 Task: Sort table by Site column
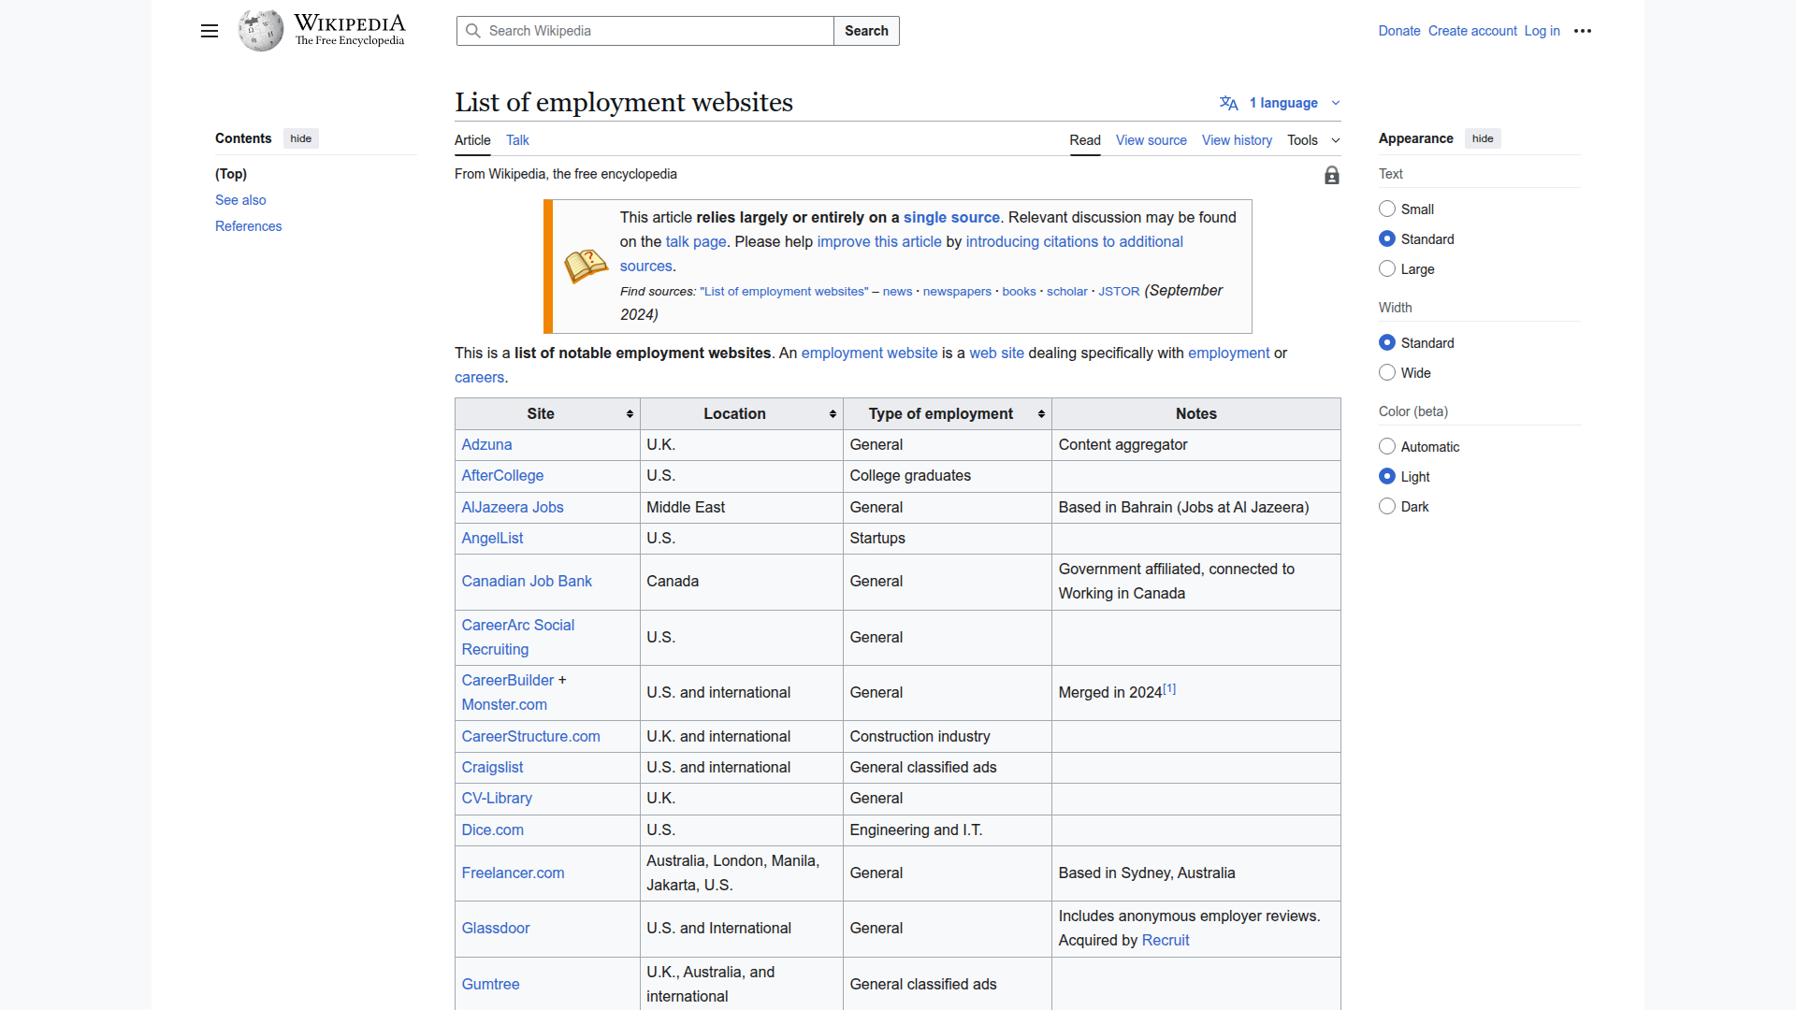click(x=630, y=414)
